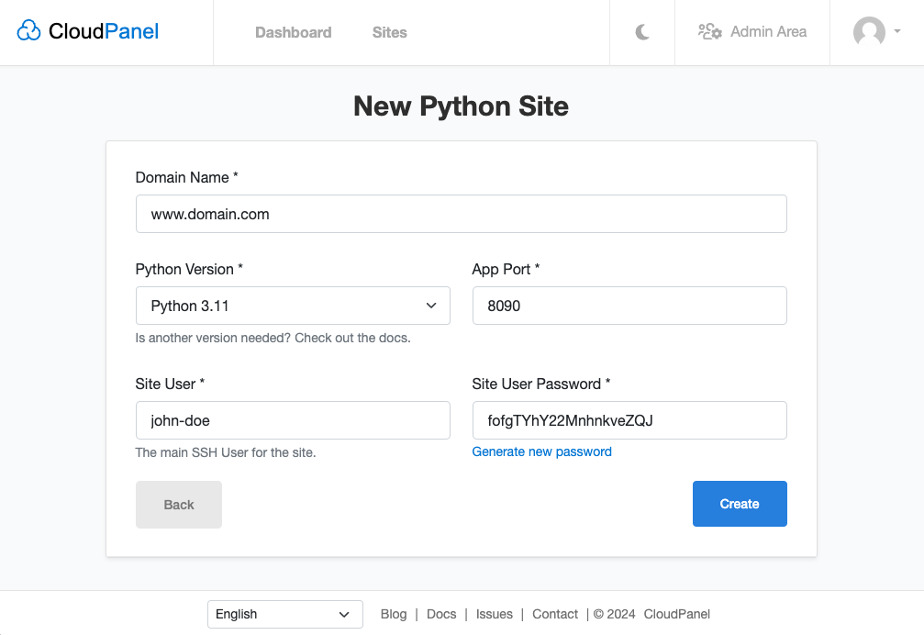
Task: Generate a new site user password
Action: [x=541, y=451]
